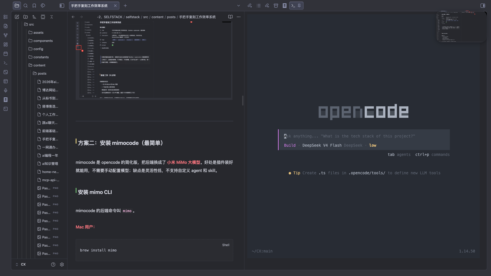This screenshot has width=491, height=276.
Task: Open the 博达网站... note
Action: click(x=50, y=90)
